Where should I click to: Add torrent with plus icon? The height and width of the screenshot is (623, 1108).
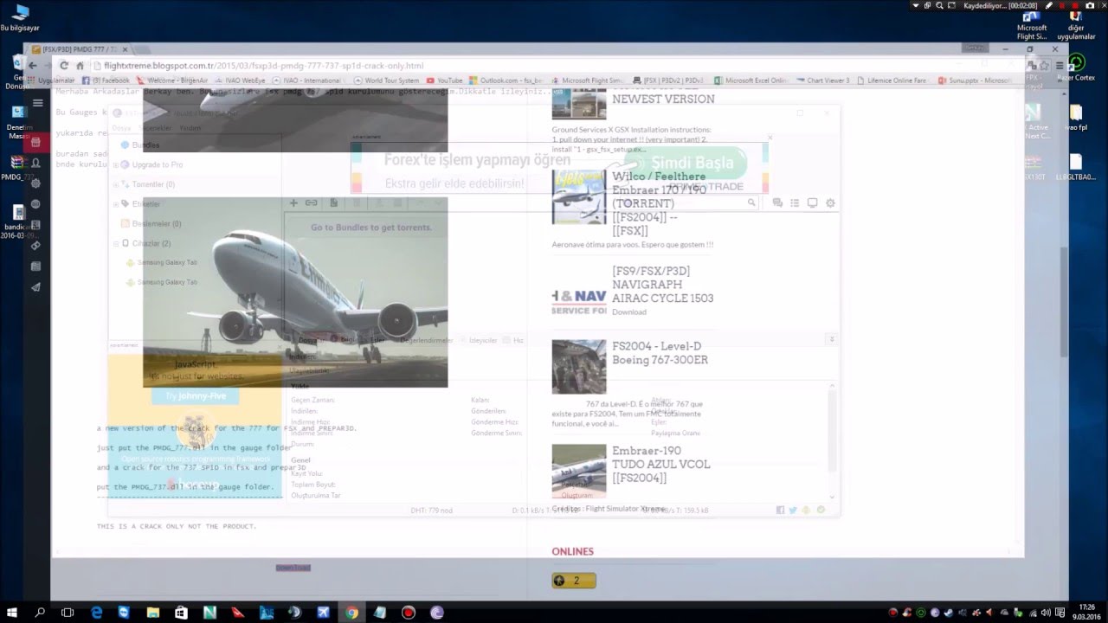293,202
